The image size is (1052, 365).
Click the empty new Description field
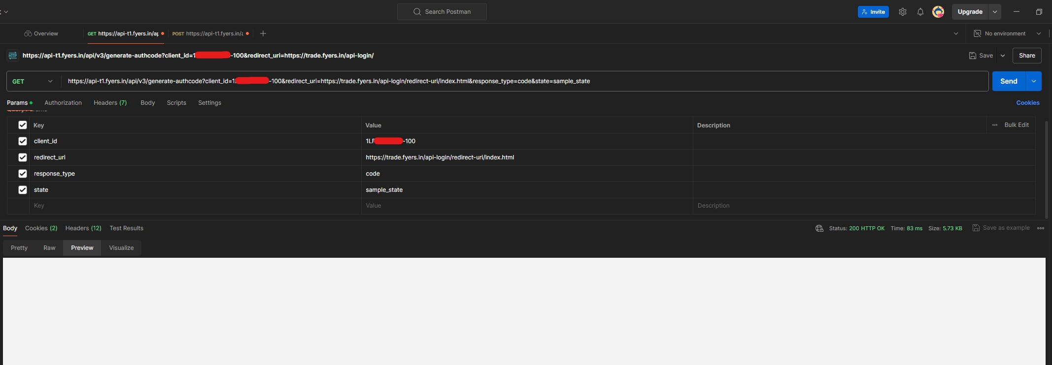(x=864, y=206)
